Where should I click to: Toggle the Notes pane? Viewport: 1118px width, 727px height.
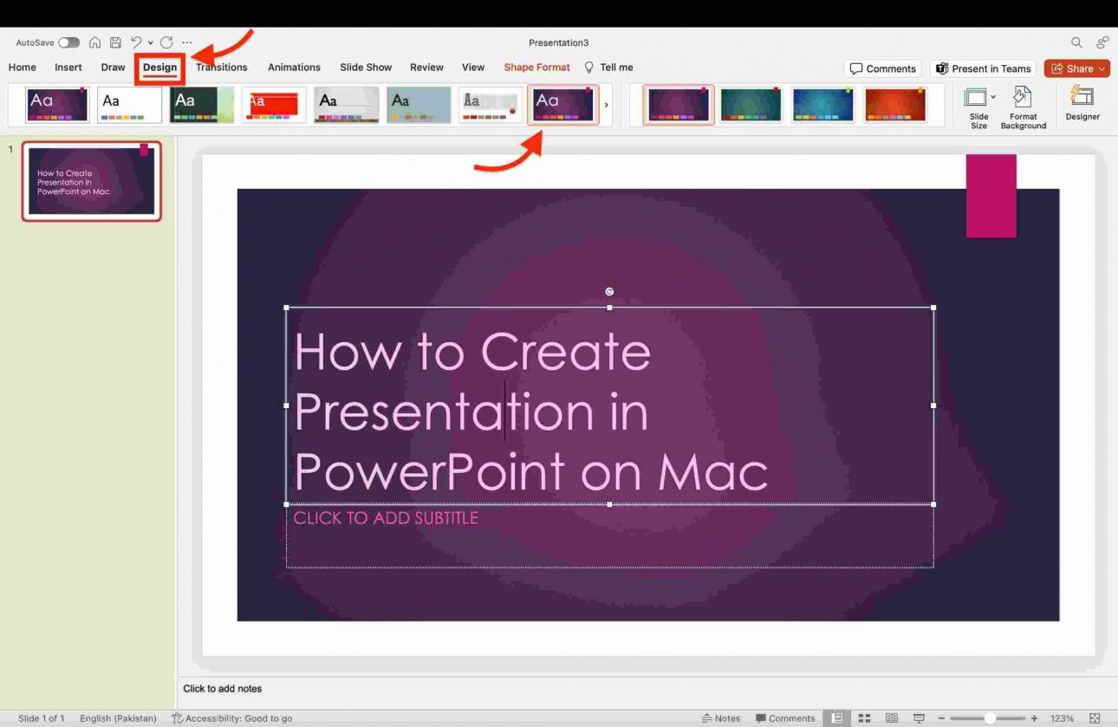[722, 717]
